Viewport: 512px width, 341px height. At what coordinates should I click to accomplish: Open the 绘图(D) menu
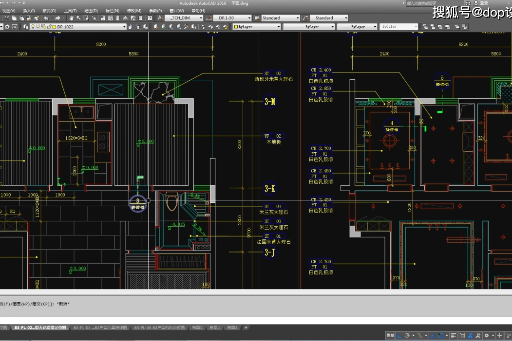[91, 11]
